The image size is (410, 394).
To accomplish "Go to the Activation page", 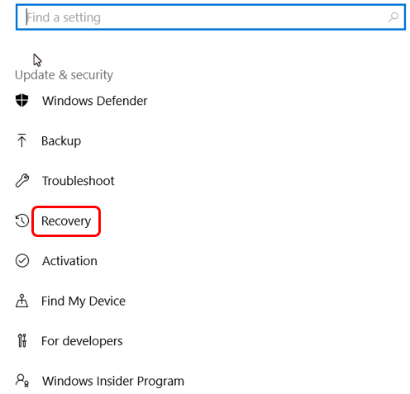I will point(69,261).
